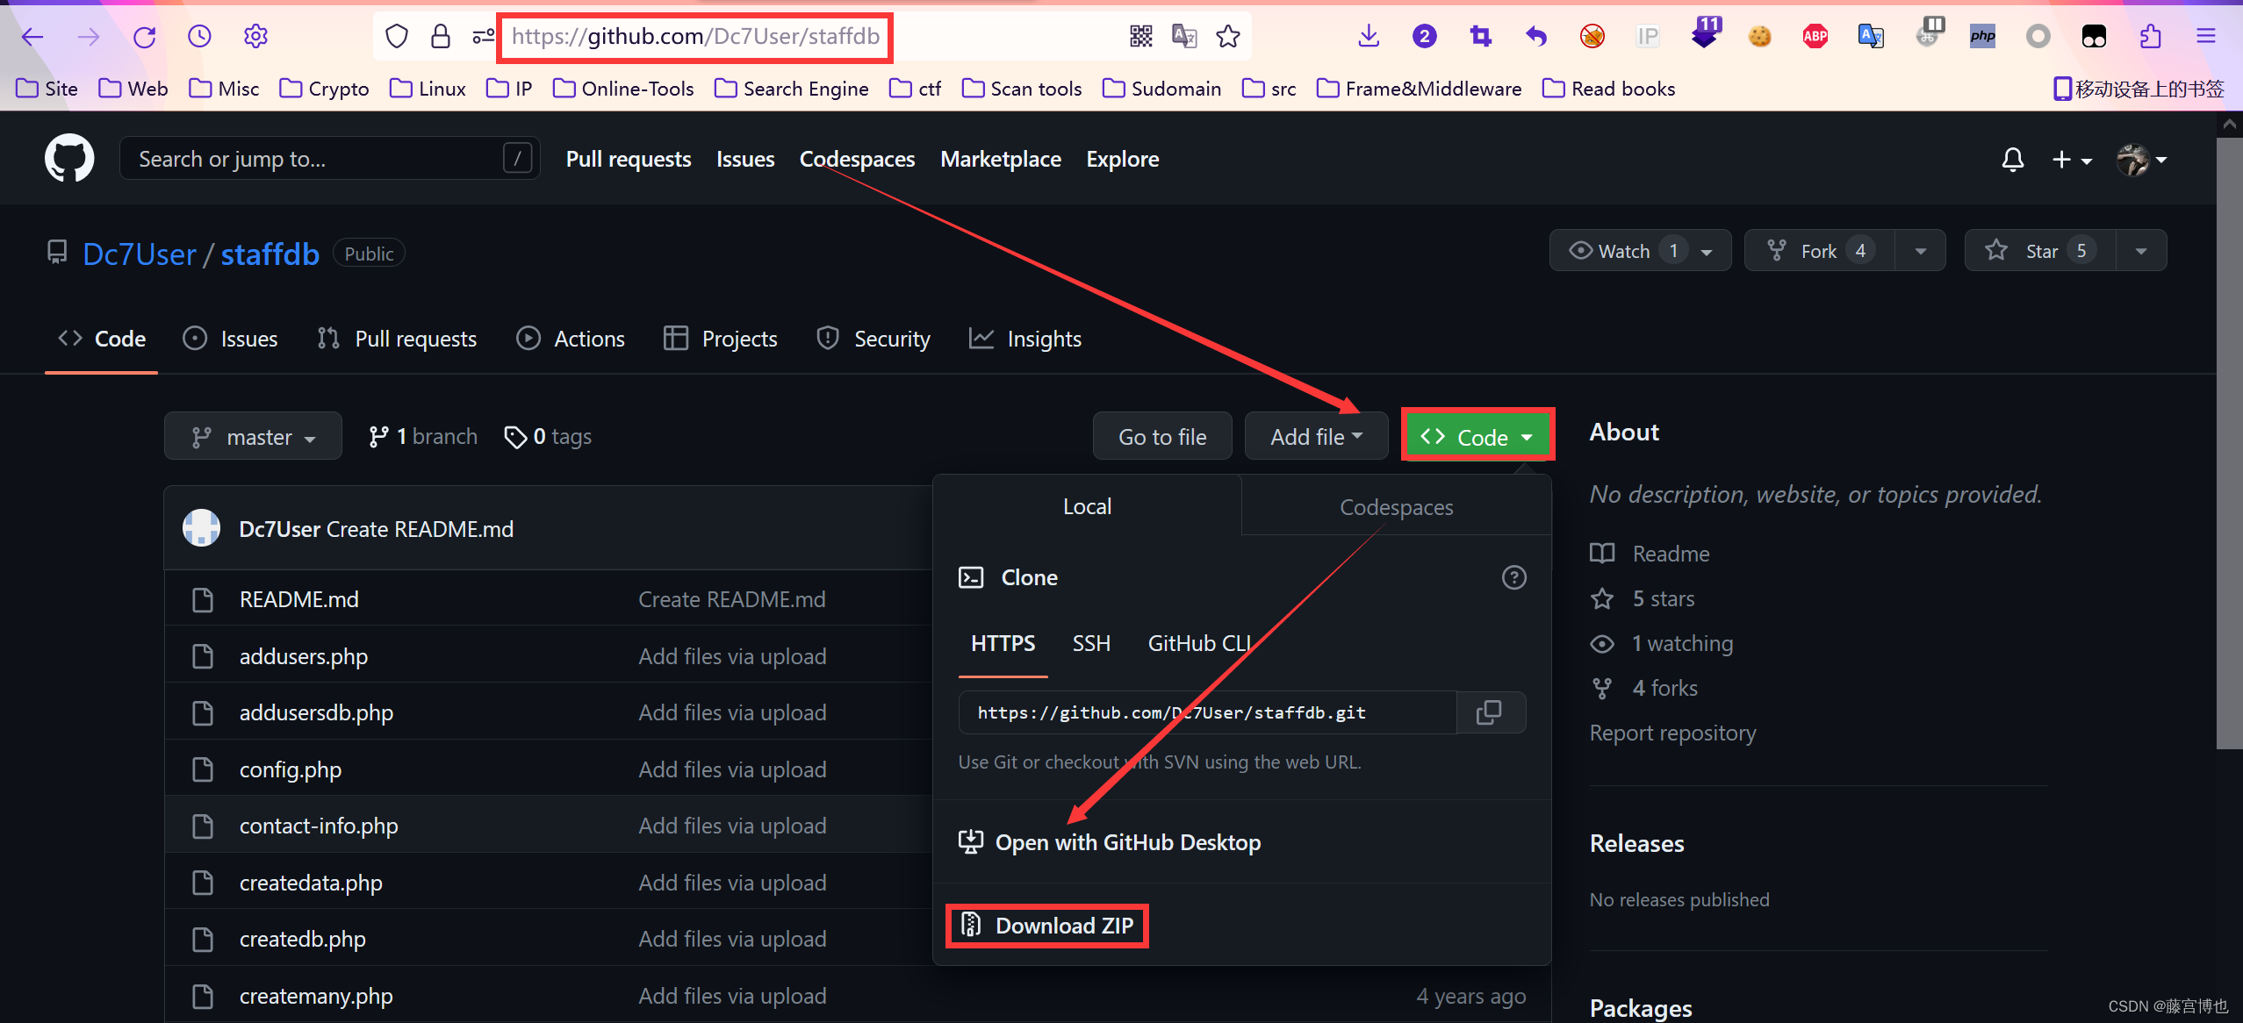Open browser settings gear icon

pos(255,37)
